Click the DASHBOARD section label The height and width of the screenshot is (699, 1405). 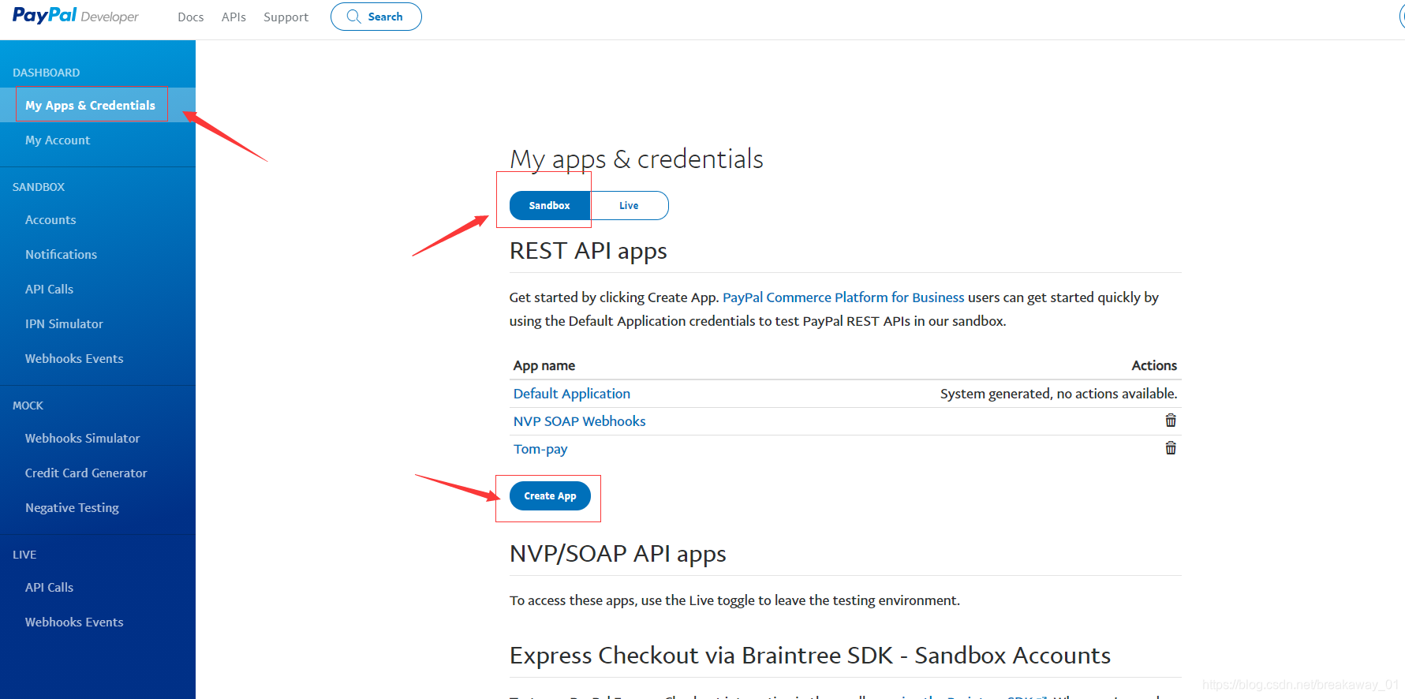pos(47,73)
